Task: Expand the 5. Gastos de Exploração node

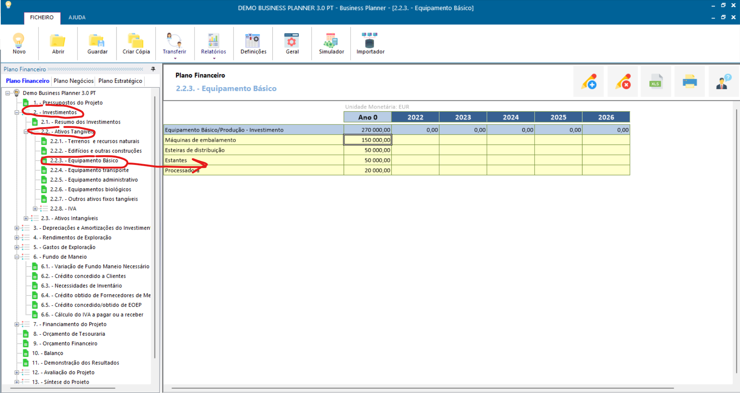Action: (17, 247)
